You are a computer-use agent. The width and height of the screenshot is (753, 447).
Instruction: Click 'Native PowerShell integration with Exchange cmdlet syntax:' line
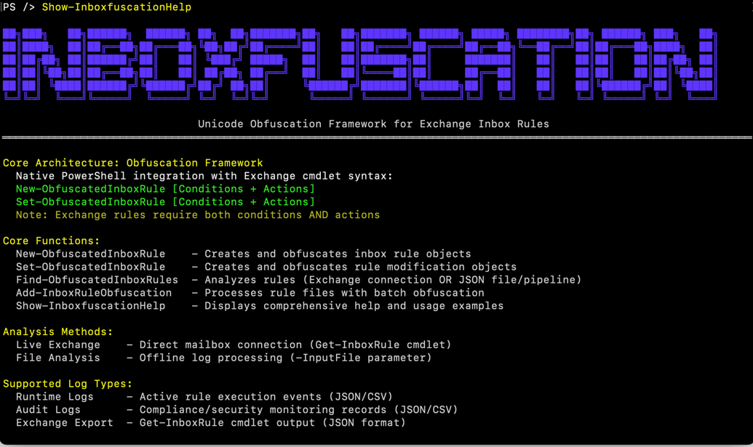pos(204,176)
